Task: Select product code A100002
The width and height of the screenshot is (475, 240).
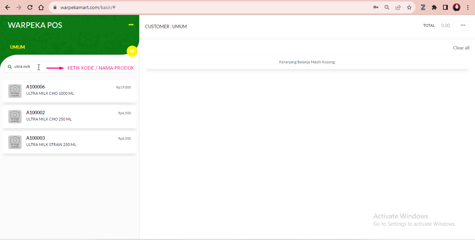Action: 35,113
